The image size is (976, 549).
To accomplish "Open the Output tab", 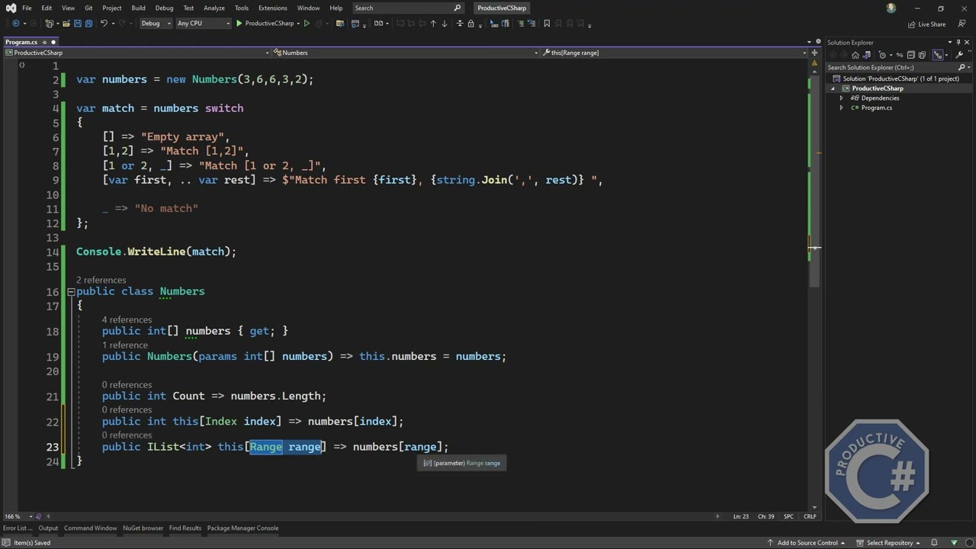I will [48, 528].
